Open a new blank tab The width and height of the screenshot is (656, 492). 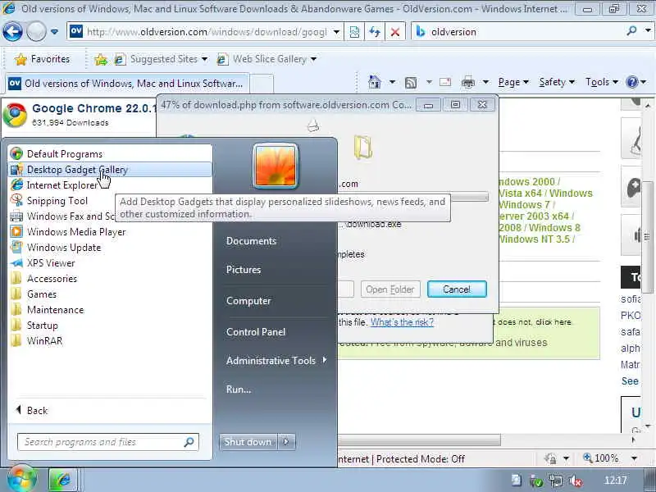[262, 84]
